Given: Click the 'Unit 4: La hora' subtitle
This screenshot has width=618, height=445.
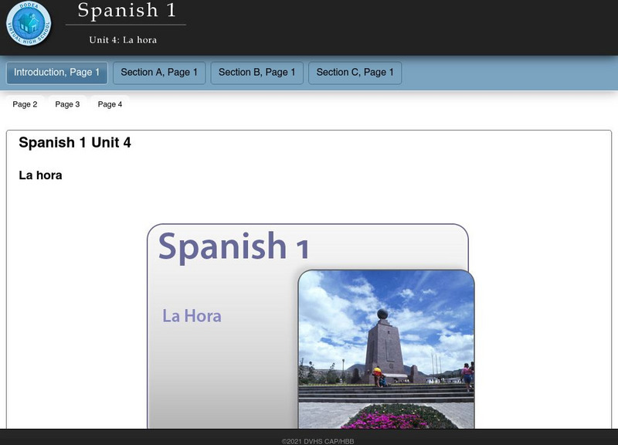Looking at the screenshot, I should coord(123,39).
